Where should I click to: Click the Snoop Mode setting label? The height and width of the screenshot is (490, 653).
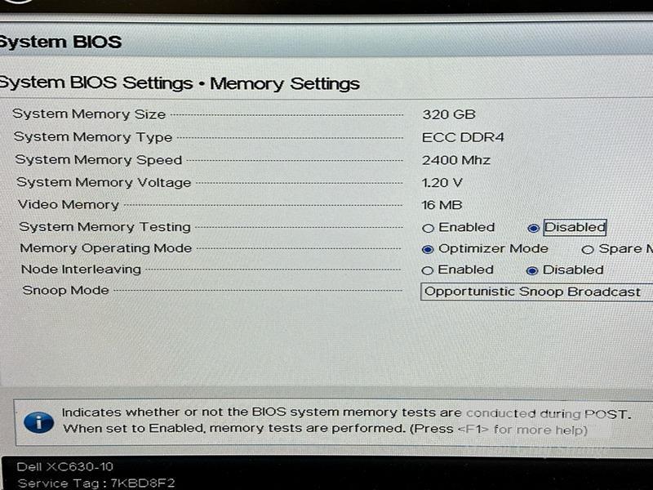click(x=65, y=291)
